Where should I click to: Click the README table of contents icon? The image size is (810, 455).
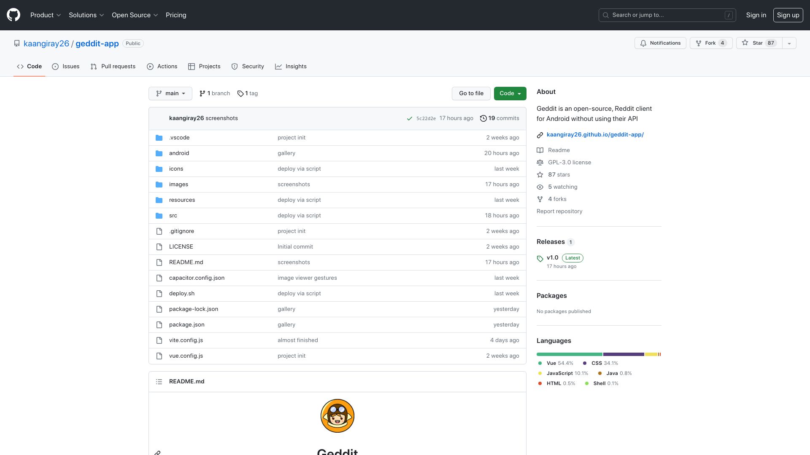(x=159, y=382)
